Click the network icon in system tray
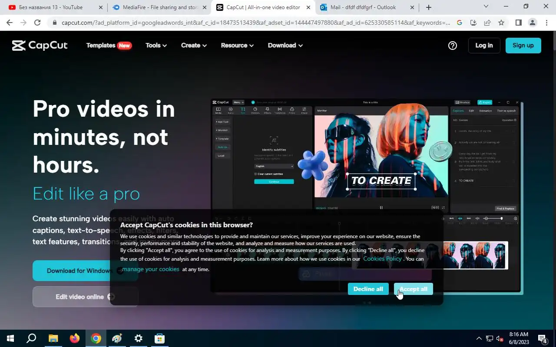 490,338
